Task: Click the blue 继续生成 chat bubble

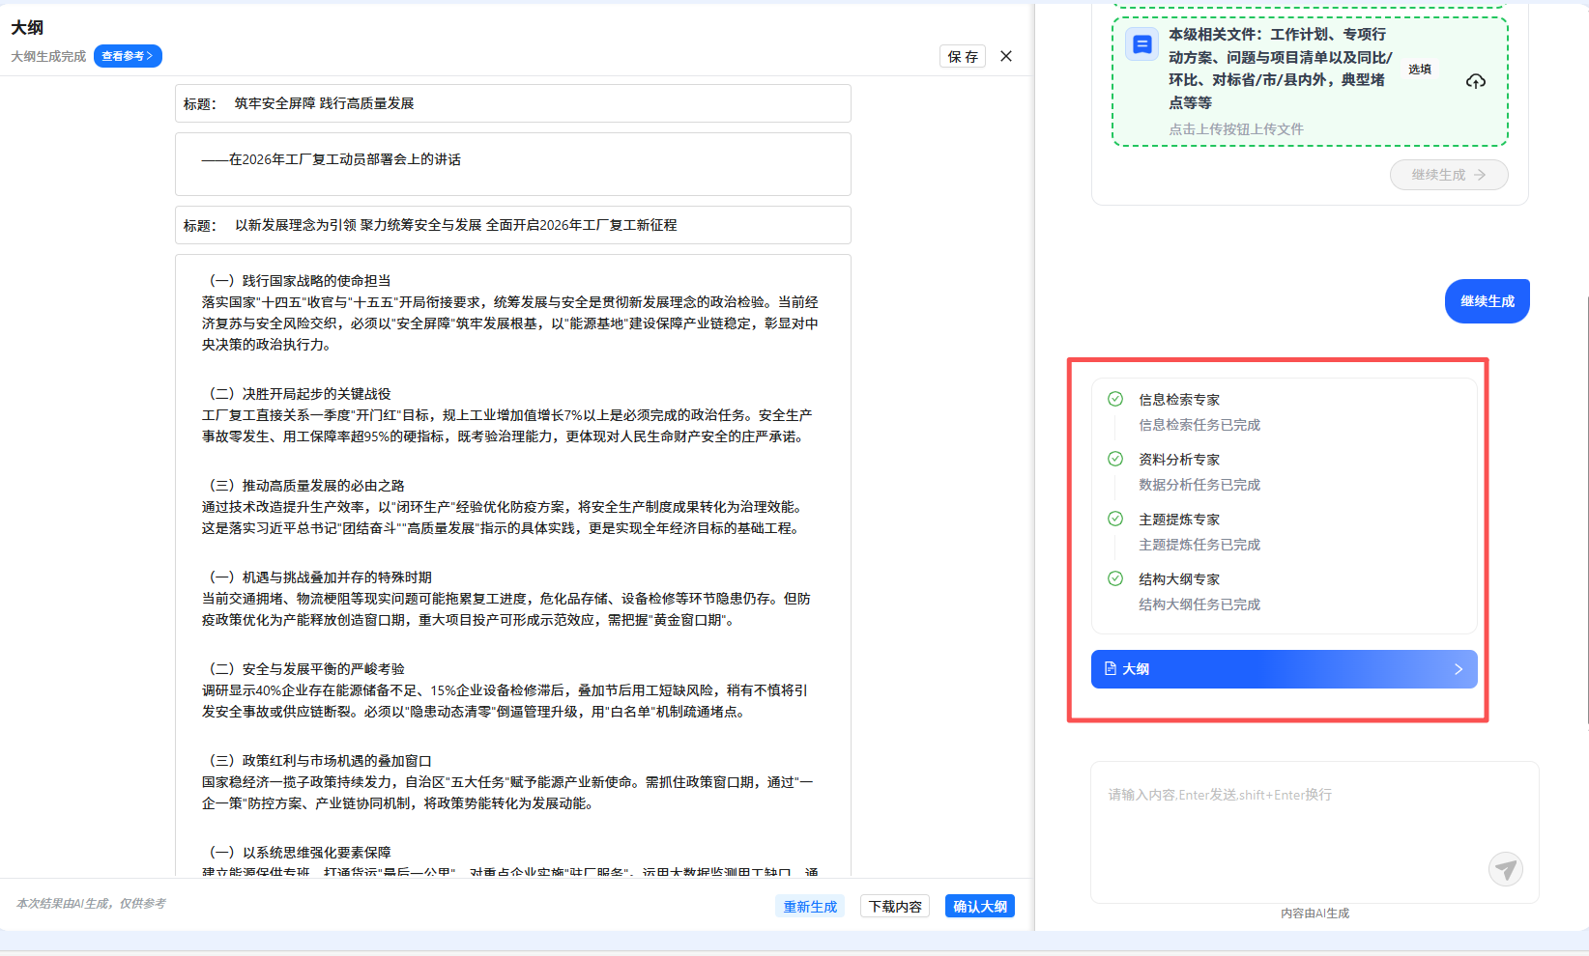Action: [1487, 301]
